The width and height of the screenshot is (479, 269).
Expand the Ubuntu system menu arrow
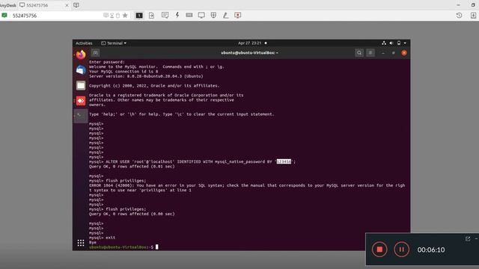tap(405, 43)
